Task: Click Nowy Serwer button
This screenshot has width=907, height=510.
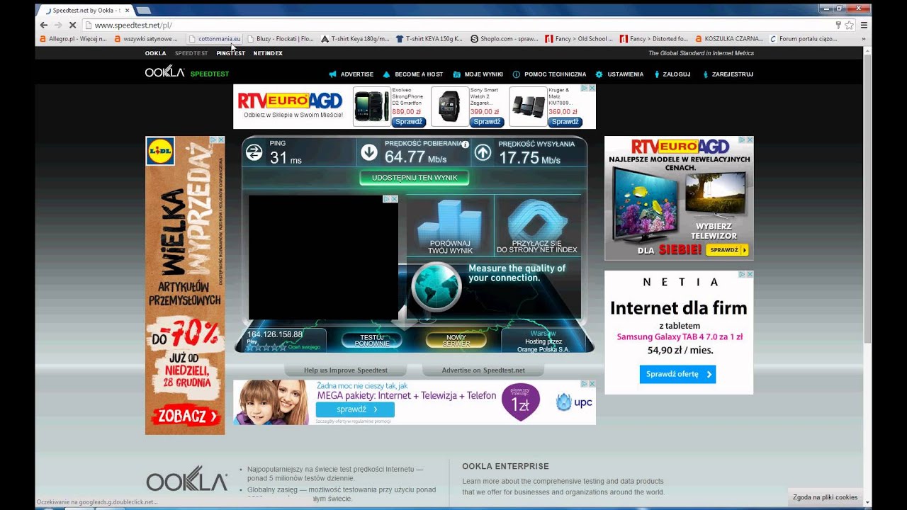Action: tap(456, 341)
